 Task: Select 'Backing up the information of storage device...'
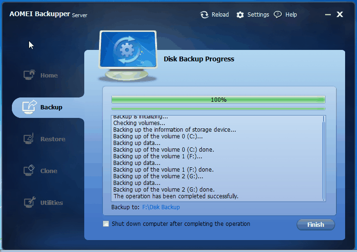tap(175, 130)
